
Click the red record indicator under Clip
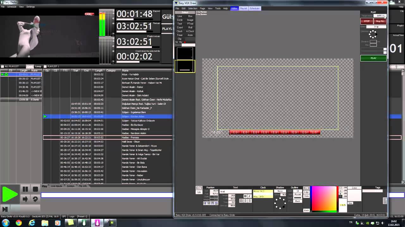pyautogui.click(x=185, y=42)
